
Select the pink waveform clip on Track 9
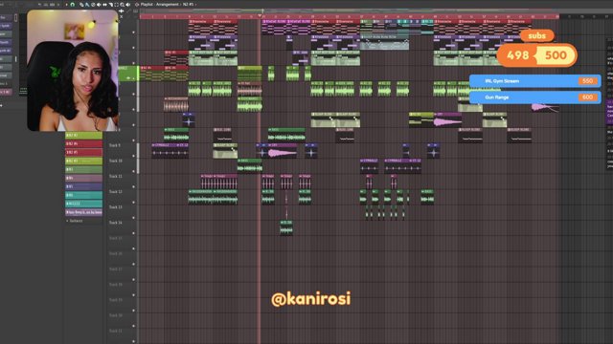click(283, 151)
